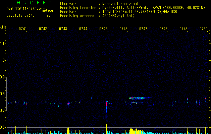Click the 'Observer' field label
The width and height of the screenshot is (211, 134).
point(68,4)
